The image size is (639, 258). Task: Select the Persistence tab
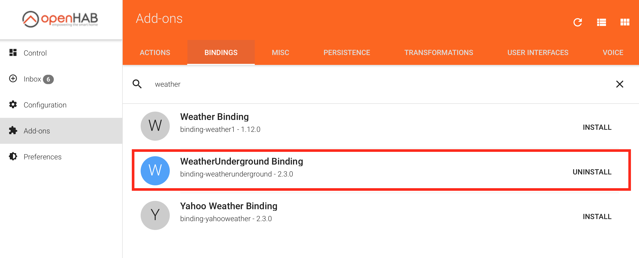[347, 52]
